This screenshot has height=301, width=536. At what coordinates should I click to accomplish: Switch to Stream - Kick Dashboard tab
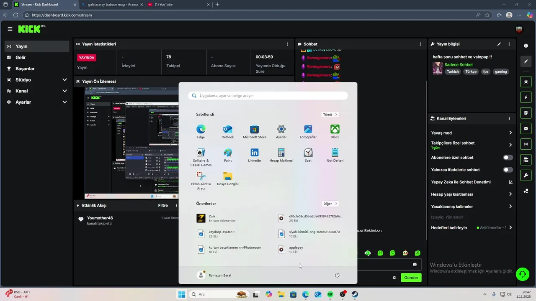44,5
